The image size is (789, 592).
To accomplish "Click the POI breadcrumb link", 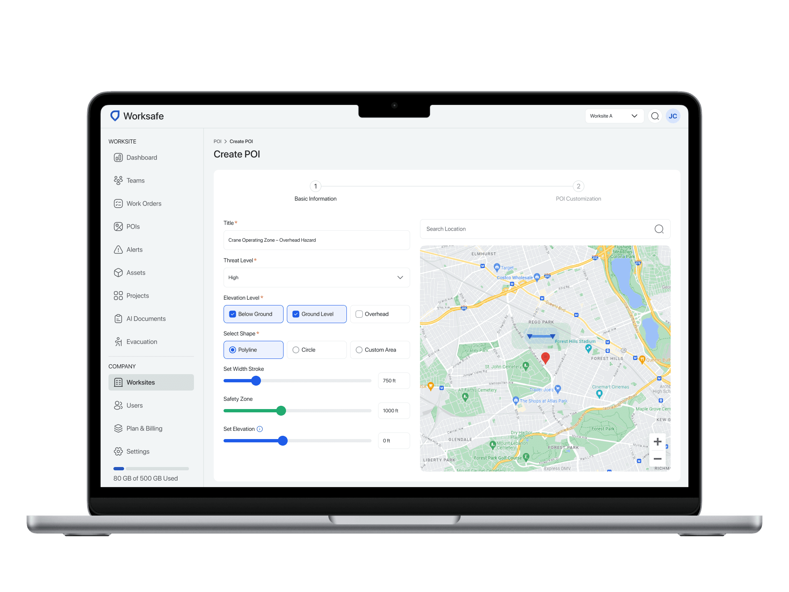I will point(217,141).
